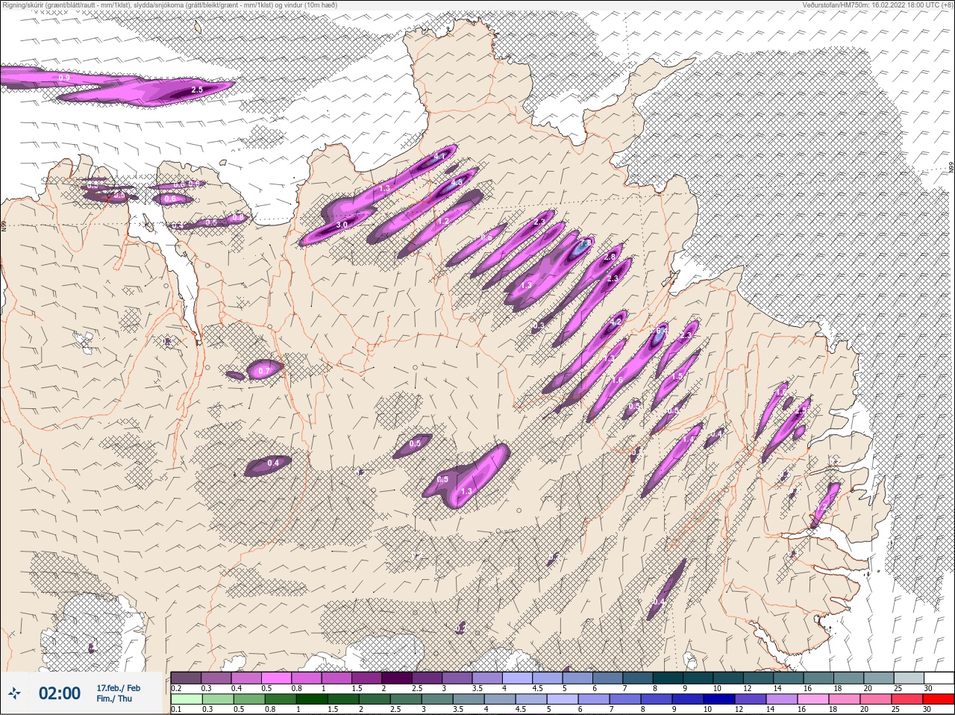Click the 3.0 precipitation value on the map
Screen dimensions: 955x715
click(x=342, y=224)
